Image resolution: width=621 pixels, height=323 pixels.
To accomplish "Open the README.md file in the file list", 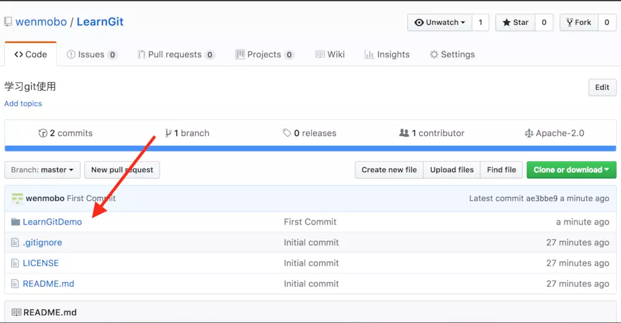I will pos(48,284).
